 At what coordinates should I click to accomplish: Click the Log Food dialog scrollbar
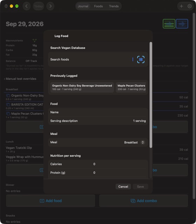coord(151,95)
